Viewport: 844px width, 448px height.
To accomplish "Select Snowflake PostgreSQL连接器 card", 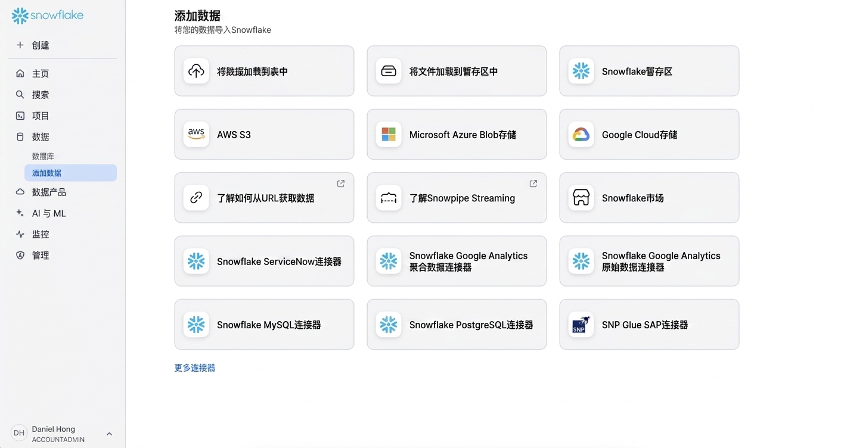I will (x=457, y=324).
